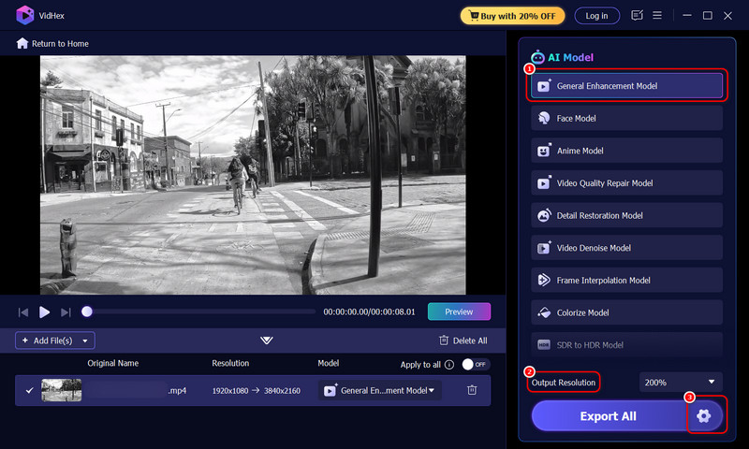The height and width of the screenshot is (449, 749).
Task: Open the feedback message icon in title bar
Action: (x=638, y=16)
